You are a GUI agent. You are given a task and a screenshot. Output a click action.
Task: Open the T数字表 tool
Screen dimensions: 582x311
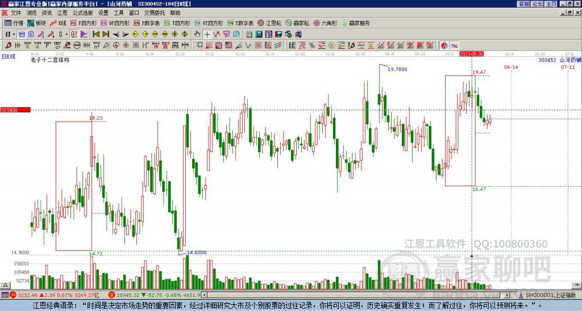[x=240, y=23]
